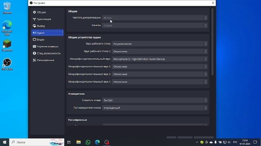Close the Настройки window

213,3
